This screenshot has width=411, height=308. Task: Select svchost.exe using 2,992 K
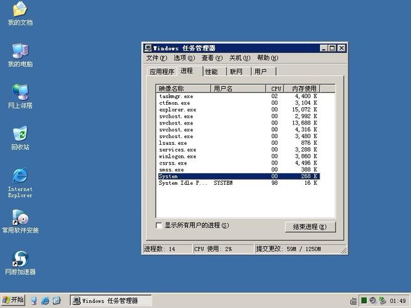(x=238, y=116)
